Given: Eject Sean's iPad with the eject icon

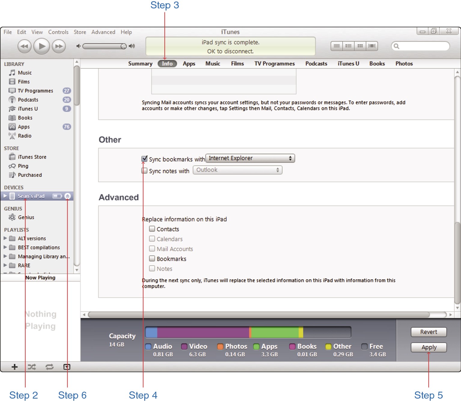Looking at the screenshot, I should pyautogui.click(x=68, y=196).
